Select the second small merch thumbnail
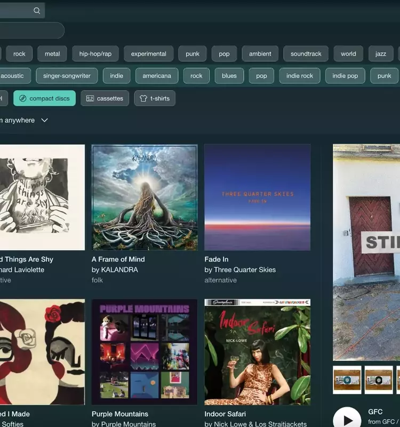Viewport: 400px width, 427px height. point(379,380)
